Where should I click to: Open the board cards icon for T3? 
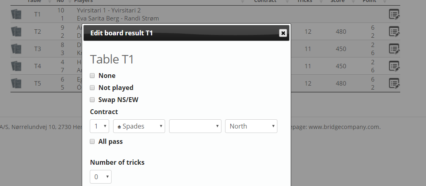coord(17,49)
